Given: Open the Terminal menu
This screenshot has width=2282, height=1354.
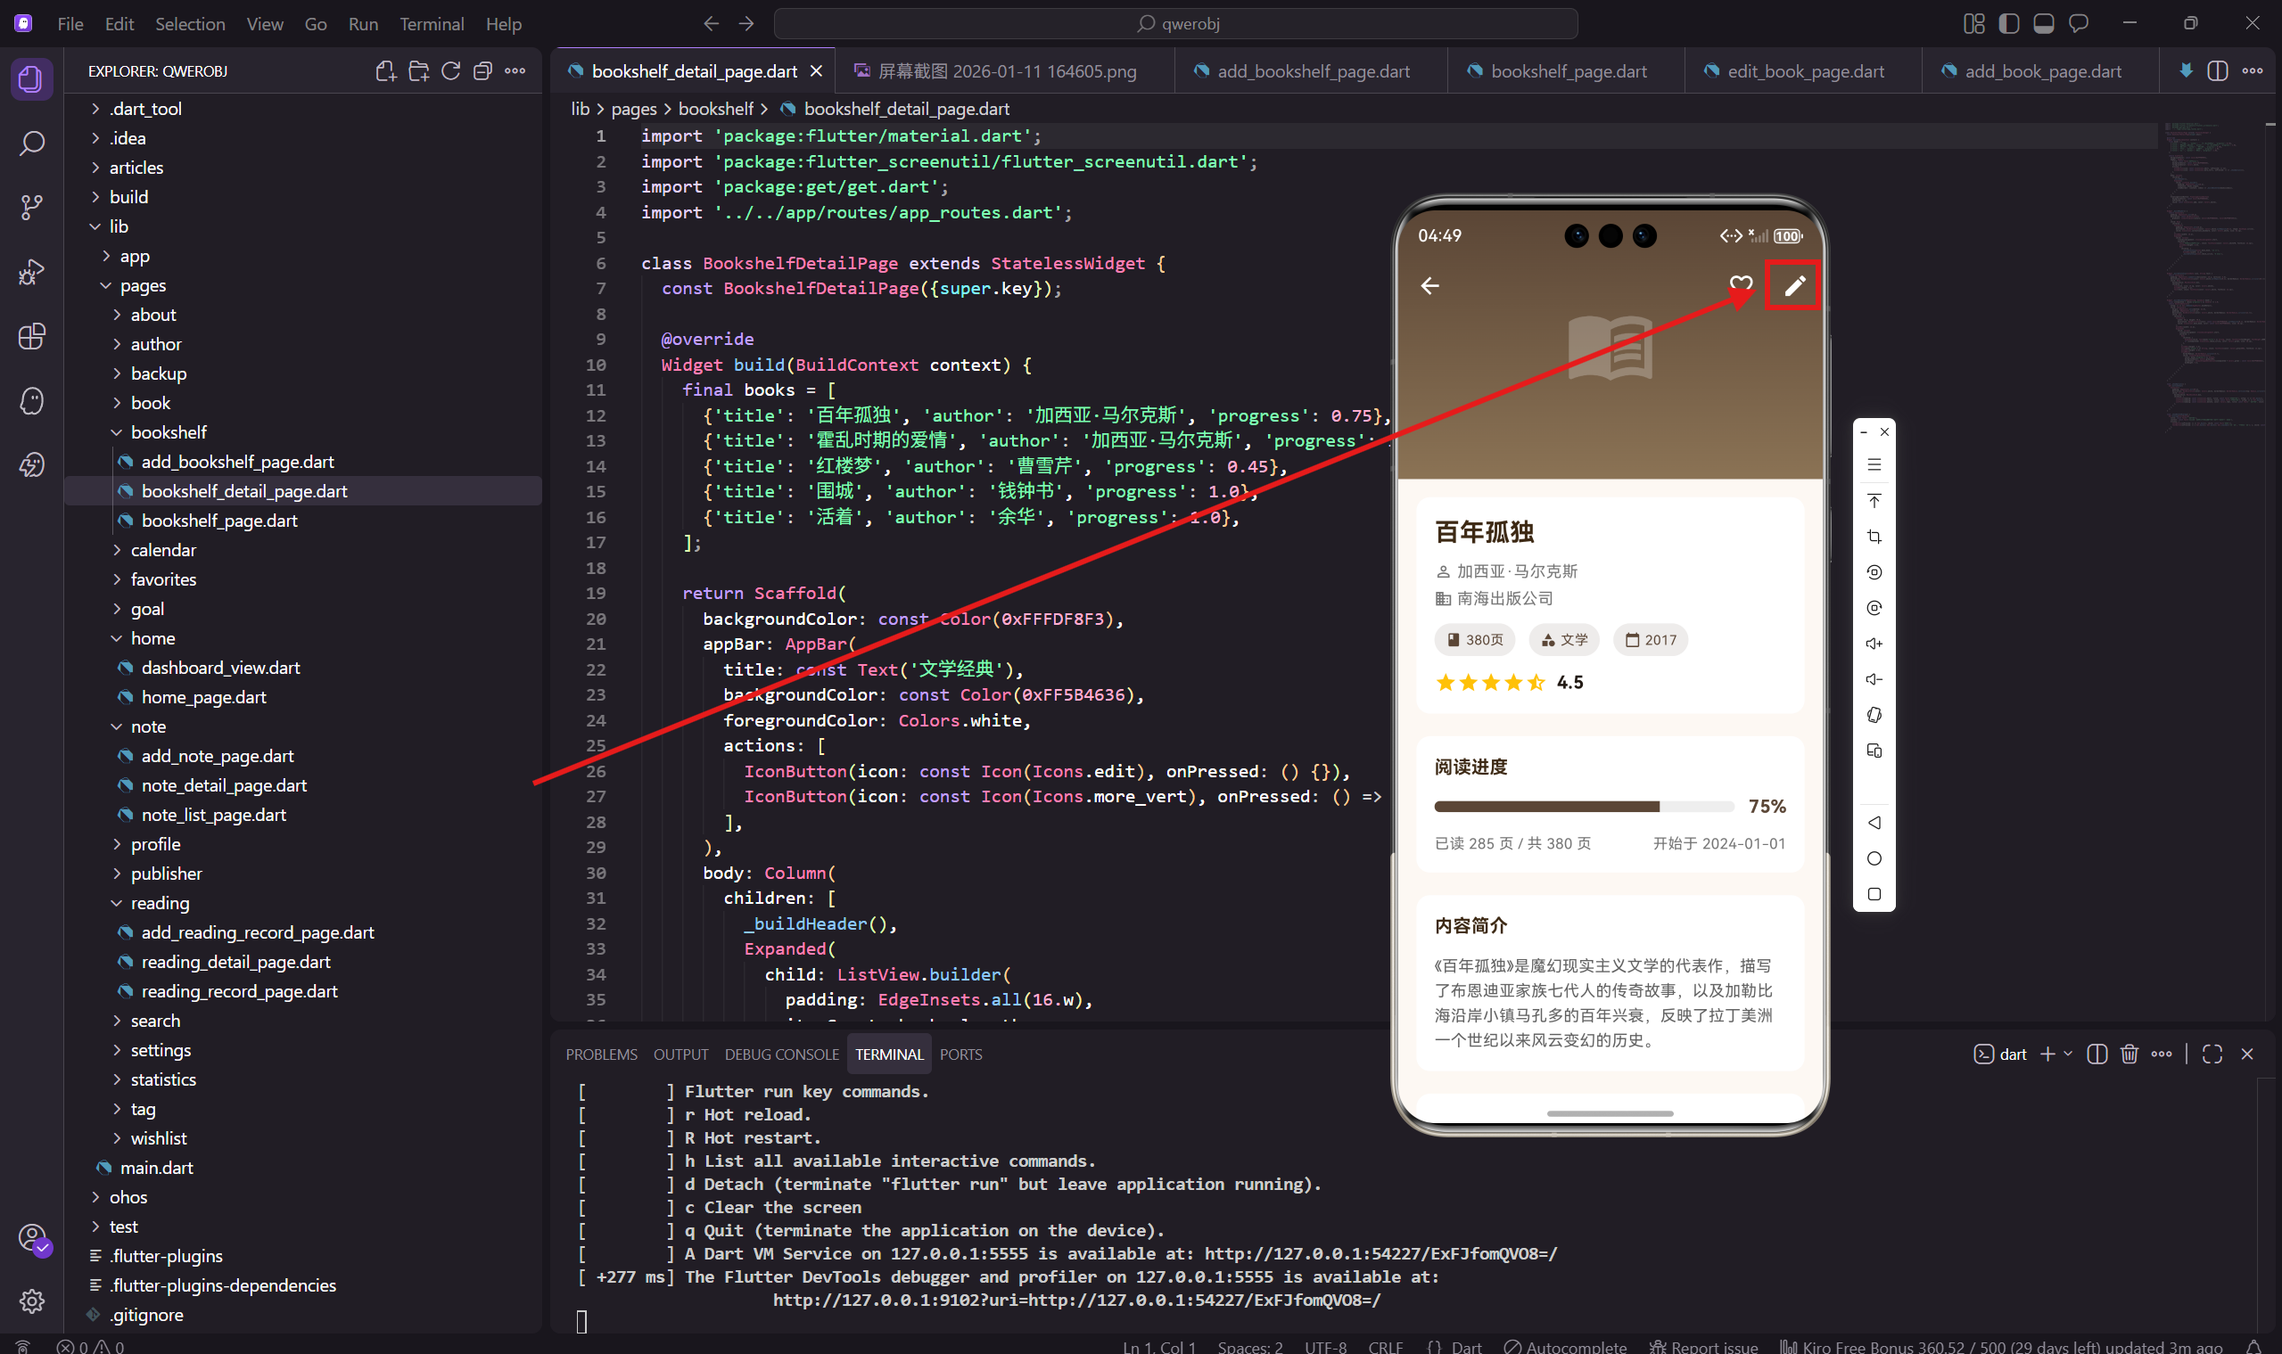Looking at the screenshot, I should 432,24.
